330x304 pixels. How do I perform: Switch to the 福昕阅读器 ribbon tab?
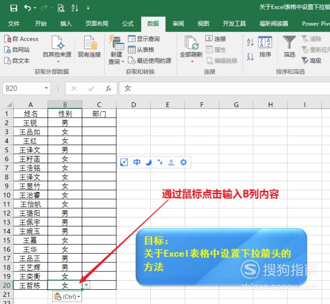pyautogui.click(x=274, y=23)
